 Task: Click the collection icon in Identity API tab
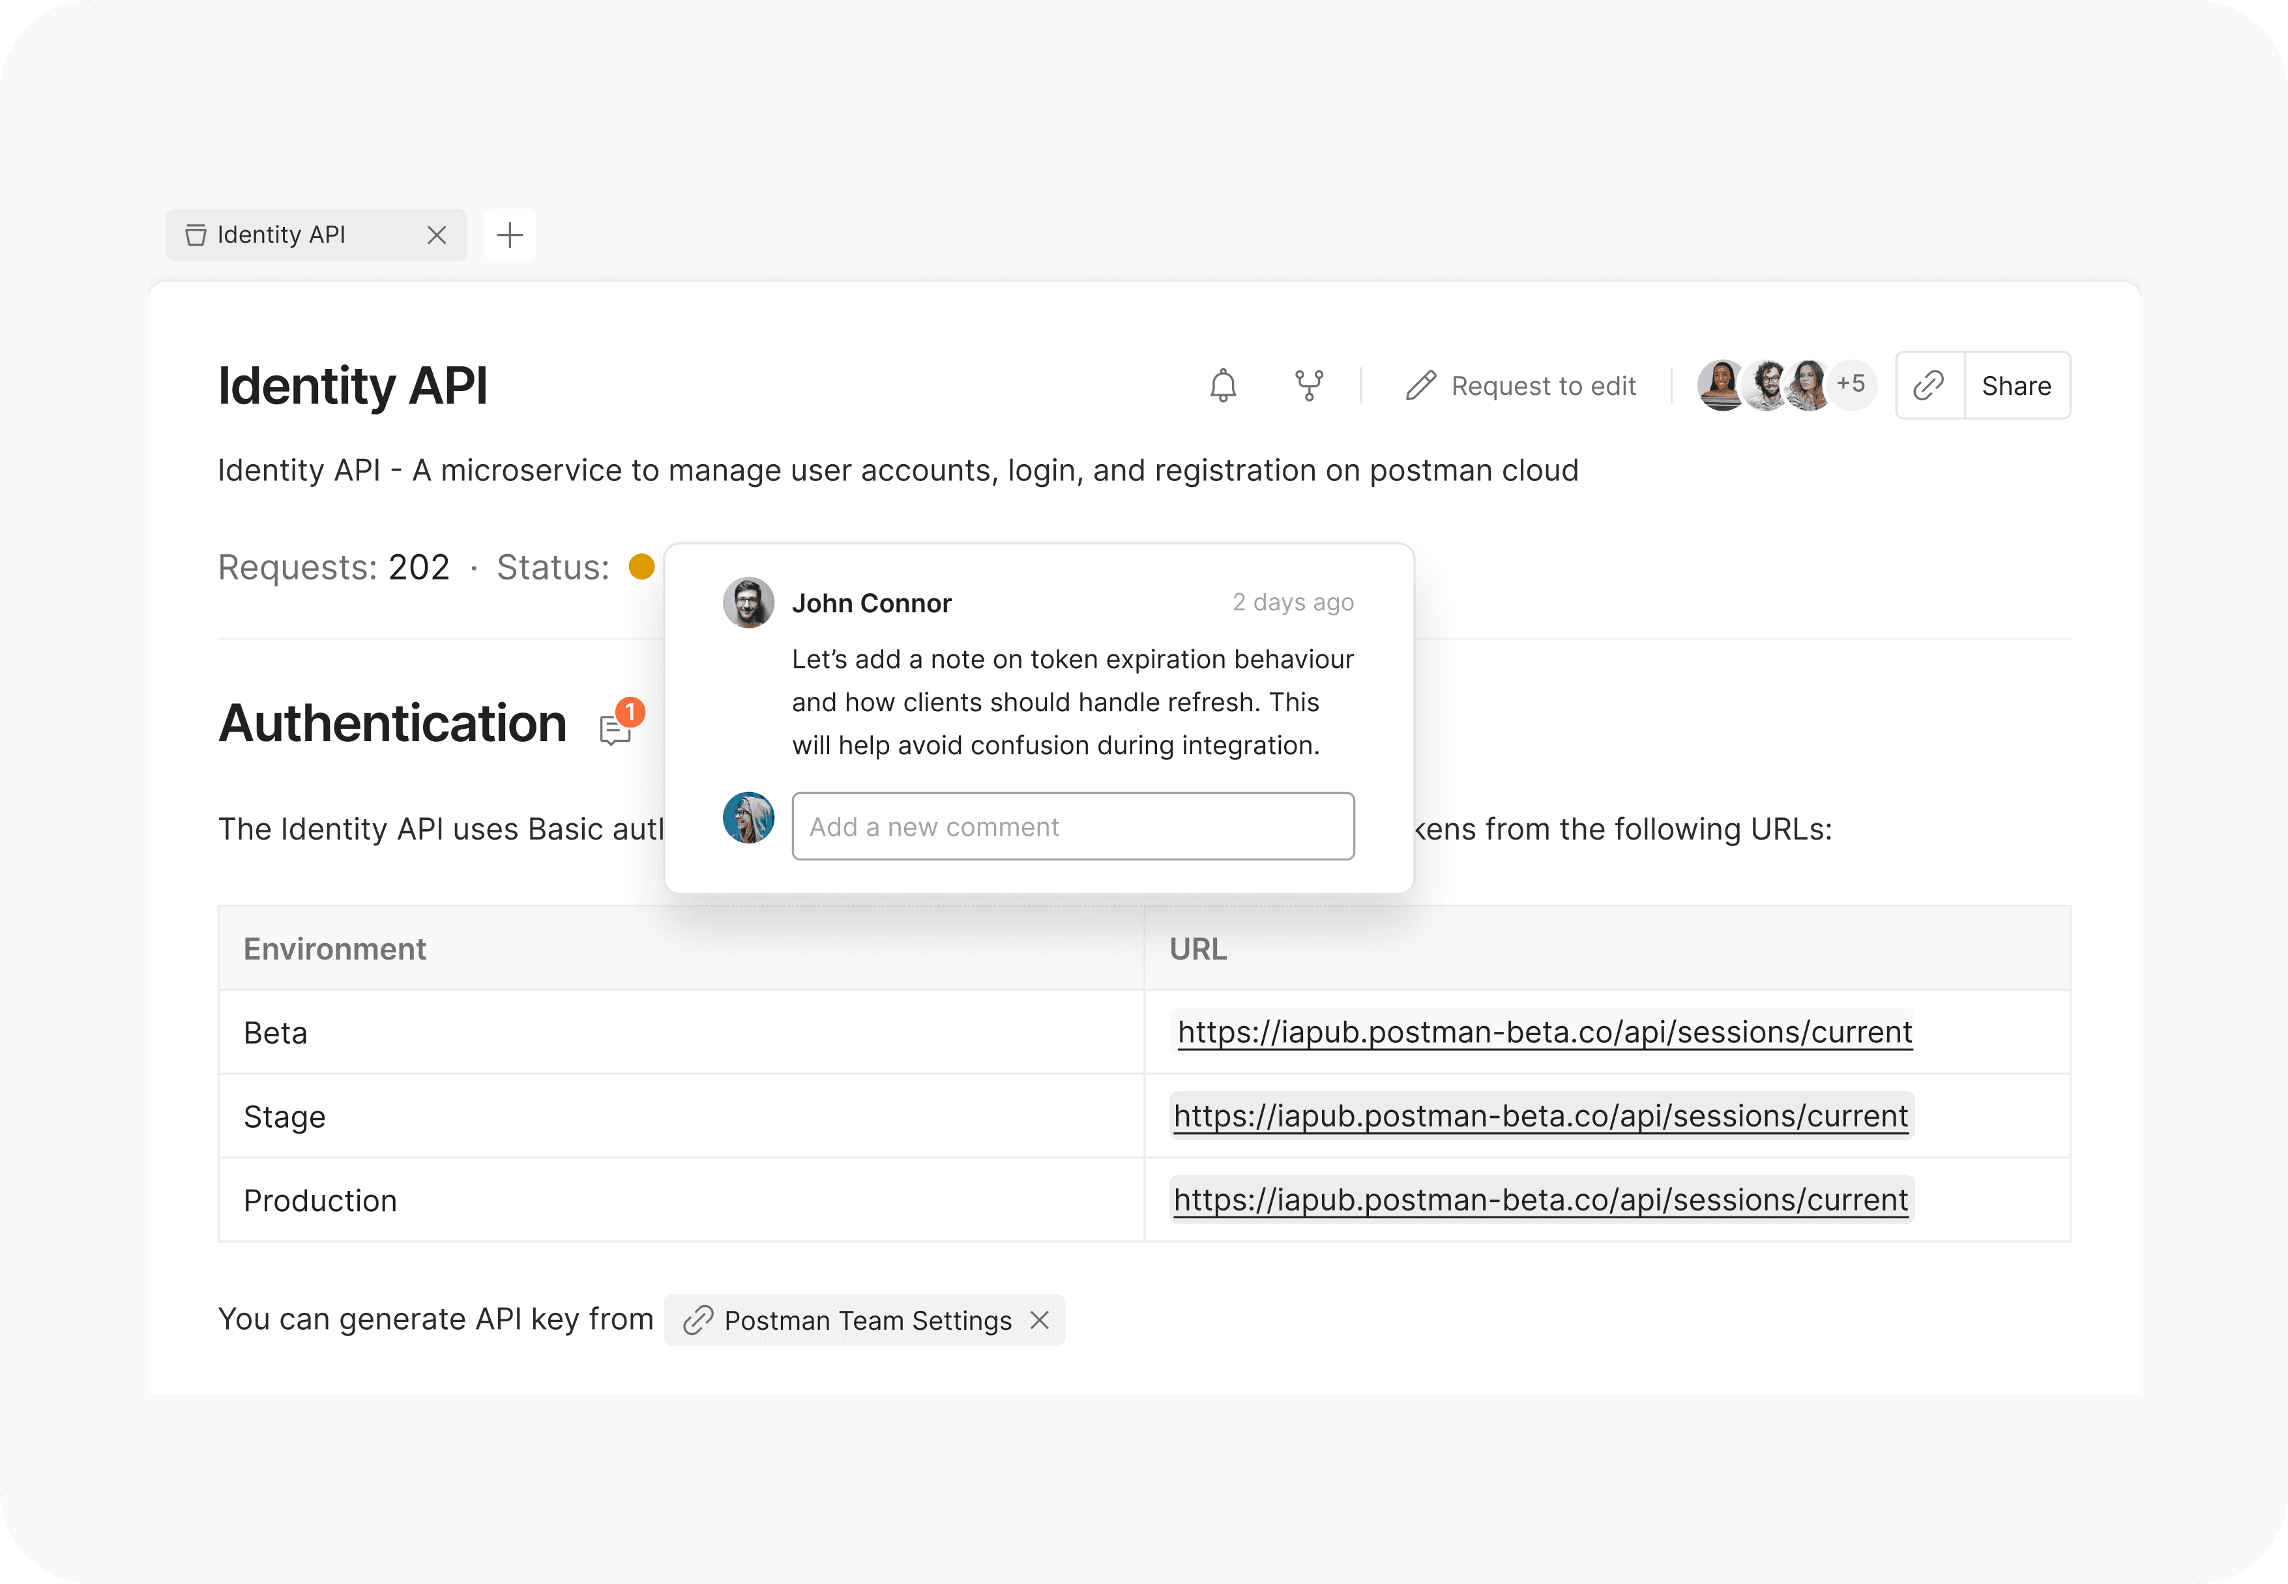click(x=196, y=235)
